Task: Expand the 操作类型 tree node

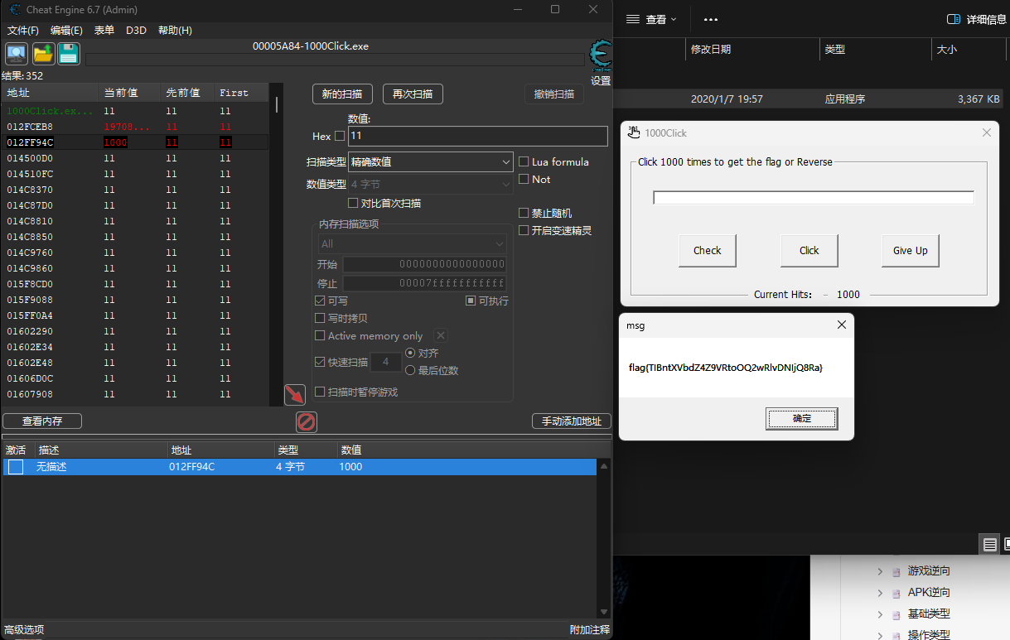Action: pyautogui.click(x=880, y=635)
